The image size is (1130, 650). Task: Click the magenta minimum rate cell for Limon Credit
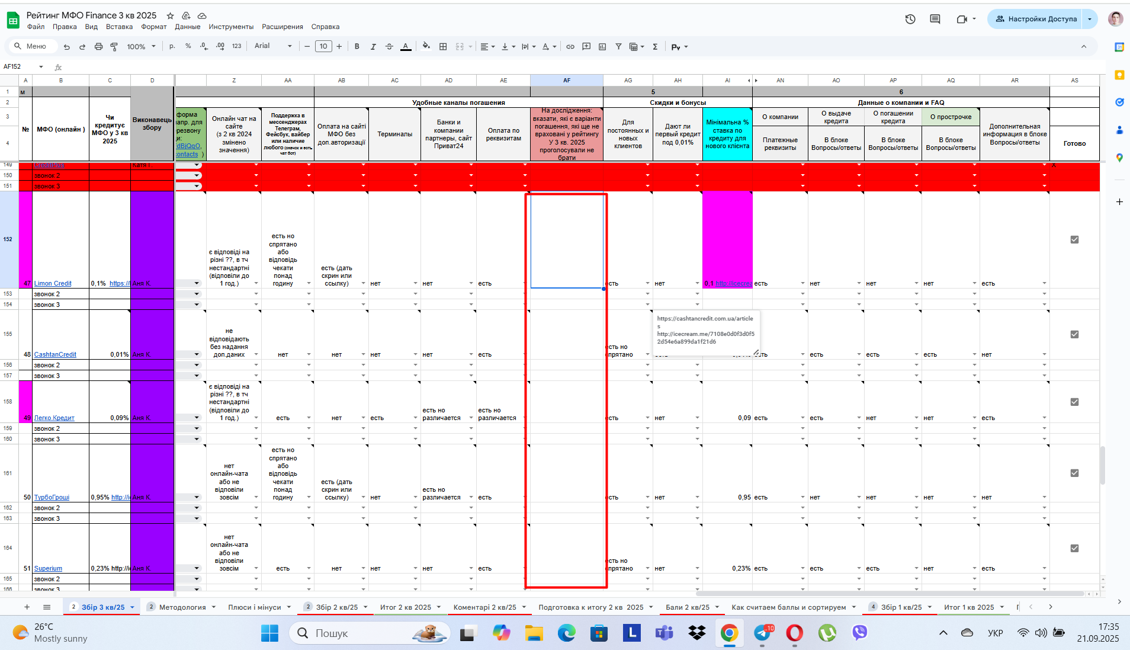727,239
